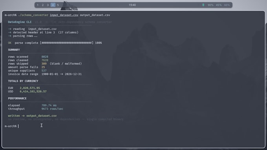Click the amount parse fails value 25

(43, 67)
